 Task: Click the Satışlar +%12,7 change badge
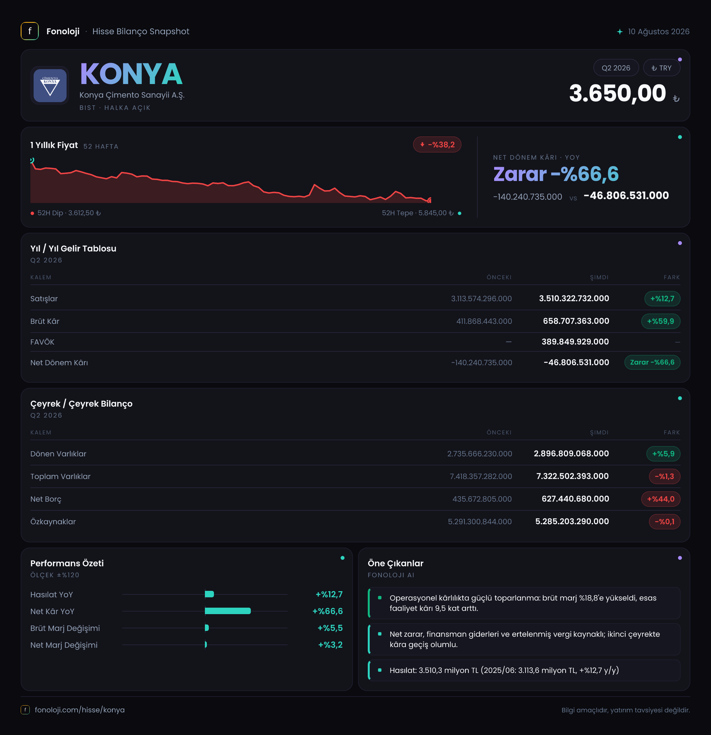click(662, 299)
